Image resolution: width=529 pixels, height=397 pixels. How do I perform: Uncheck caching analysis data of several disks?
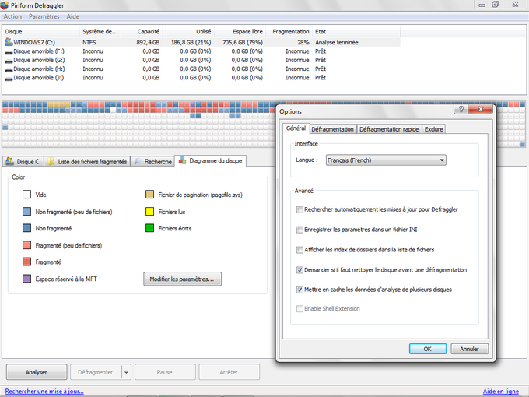(x=300, y=290)
